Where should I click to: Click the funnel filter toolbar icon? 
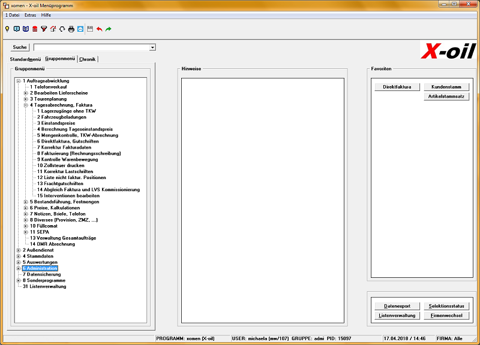click(44, 29)
